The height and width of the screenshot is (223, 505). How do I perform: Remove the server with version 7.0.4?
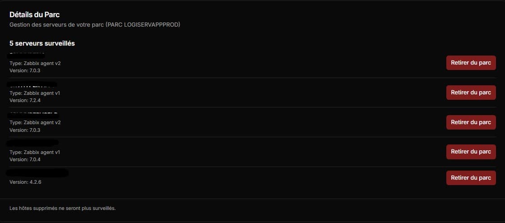click(471, 152)
